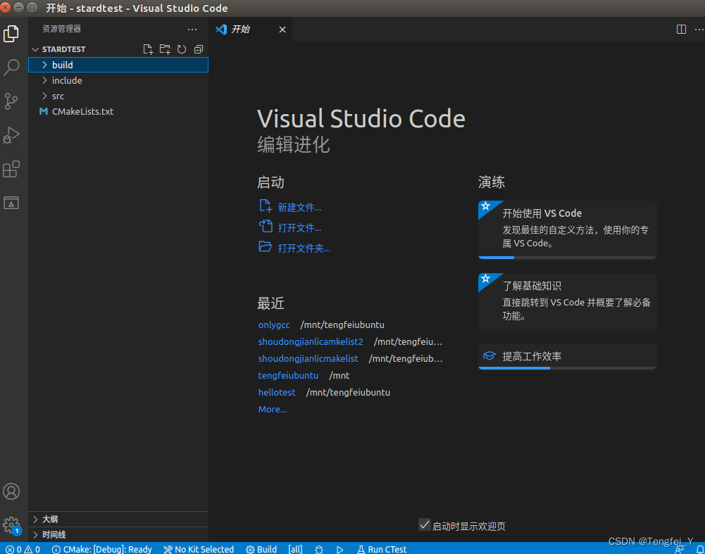
Task: Click the New File icon in STARDTEST header
Action: point(148,49)
